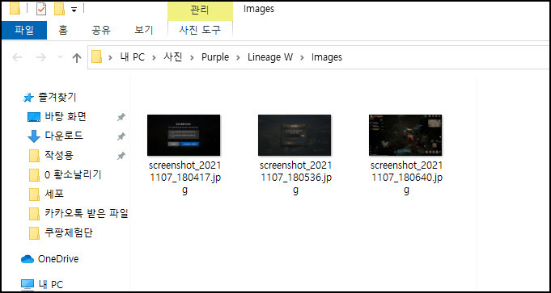Select the screenshot_20211107_180417.jpg thumbnail
551x293 pixels.
click(x=184, y=135)
